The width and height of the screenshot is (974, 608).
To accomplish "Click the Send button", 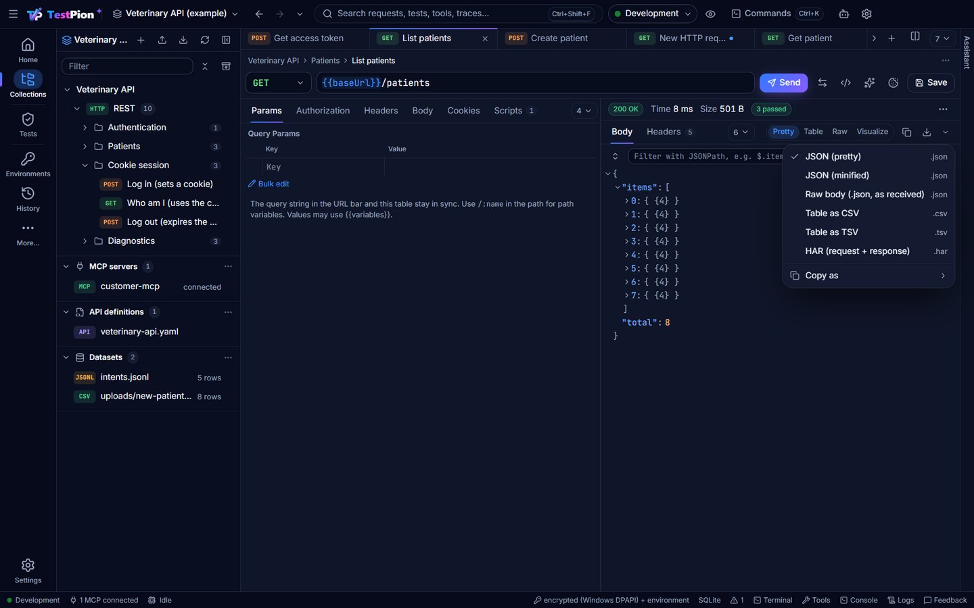I will tap(783, 82).
